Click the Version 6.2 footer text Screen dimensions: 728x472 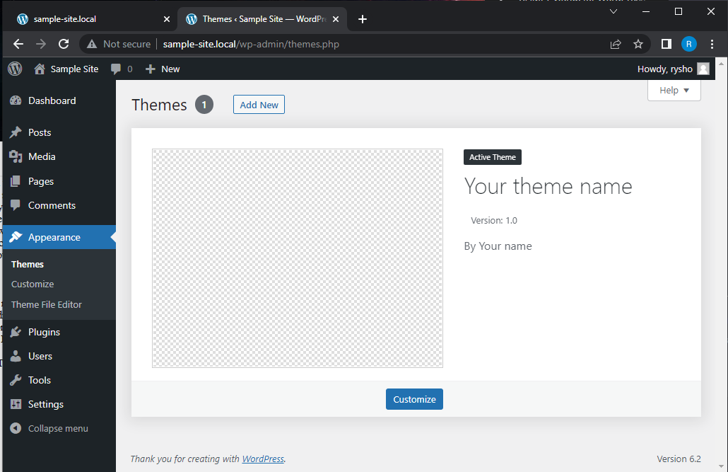[679, 459]
